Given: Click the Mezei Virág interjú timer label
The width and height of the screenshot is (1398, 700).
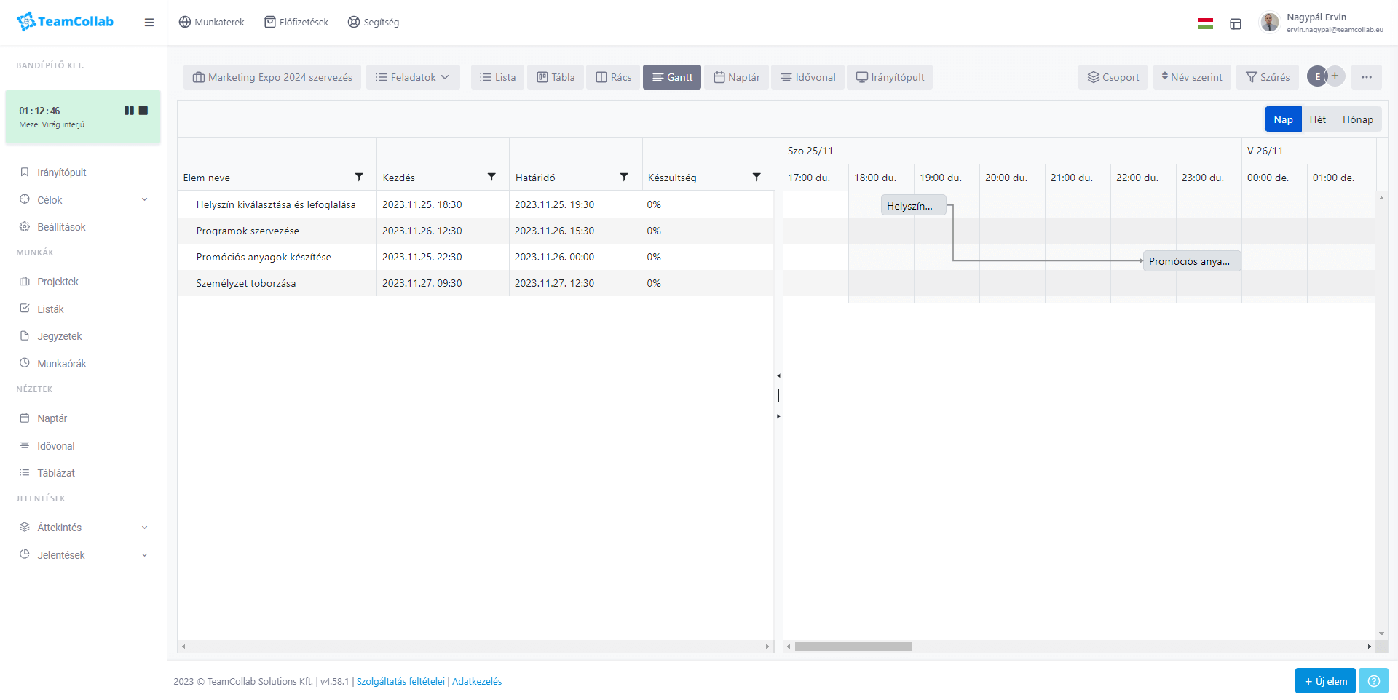Looking at the screenshot, I should pyautogui.click(x=52, y=124).
